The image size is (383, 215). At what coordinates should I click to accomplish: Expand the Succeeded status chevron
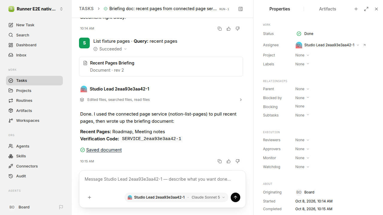coord(125,49)
